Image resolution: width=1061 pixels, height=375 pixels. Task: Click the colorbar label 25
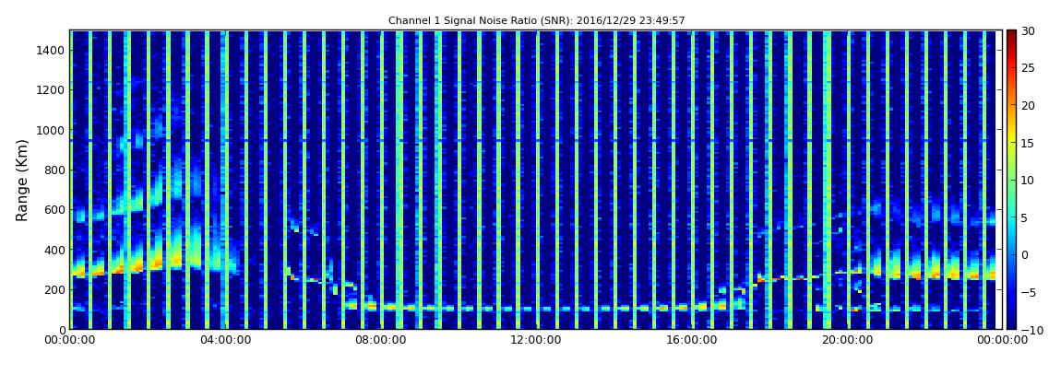[1029, 67]
